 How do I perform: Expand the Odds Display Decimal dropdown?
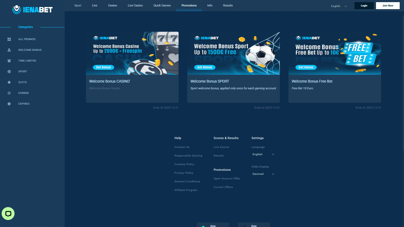tap(263, 174)
